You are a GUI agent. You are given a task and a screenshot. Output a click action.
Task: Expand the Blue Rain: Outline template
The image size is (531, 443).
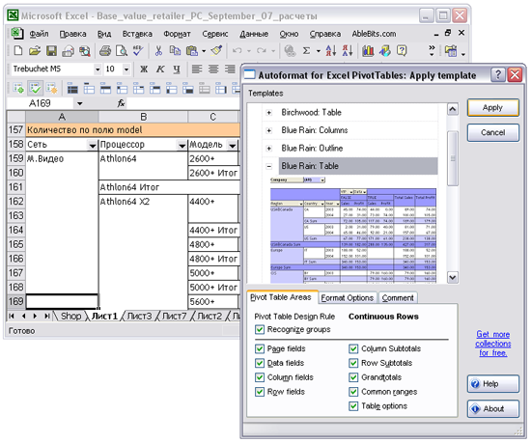[269, 149]
